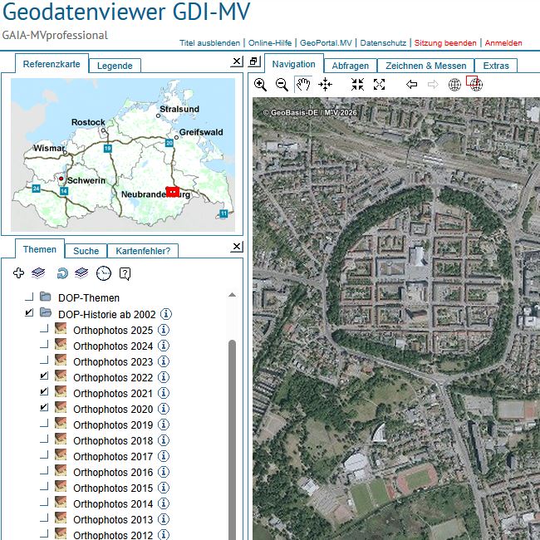Click the Orthophotos 2013 layer label
The width and height of the screenshot is (540, 540).
pos(113,520)
